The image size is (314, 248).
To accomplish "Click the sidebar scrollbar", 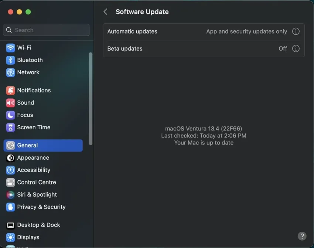I will pyautogui.click(x=91, y=98).
